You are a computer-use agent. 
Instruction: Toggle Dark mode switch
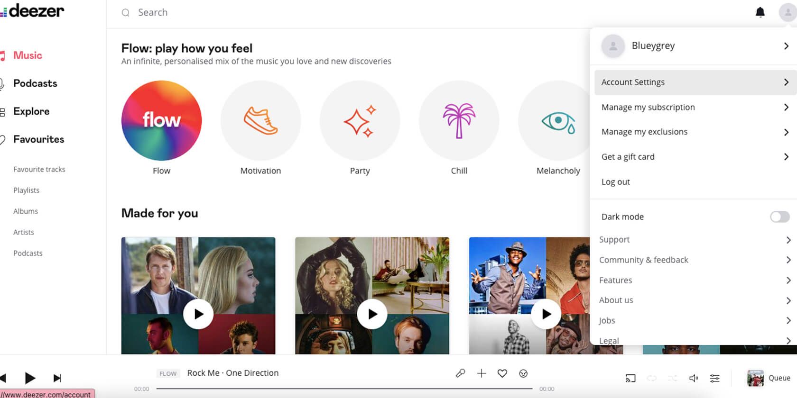pyautogui.click(x=779, y=217)
